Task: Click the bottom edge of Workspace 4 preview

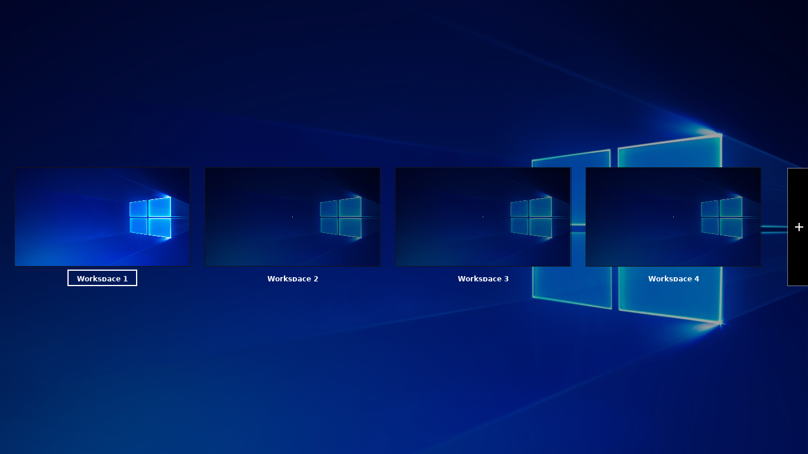Action: point(673,266)
